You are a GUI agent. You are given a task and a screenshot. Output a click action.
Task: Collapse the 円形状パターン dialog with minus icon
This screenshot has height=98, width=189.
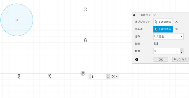134,15
